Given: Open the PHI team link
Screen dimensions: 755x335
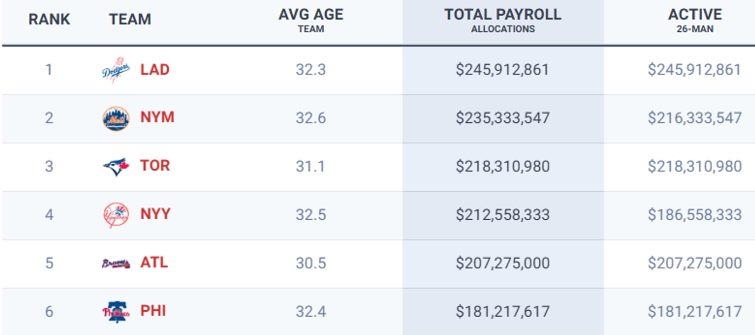Looking at the screenshot, I should tap(153, 311).
